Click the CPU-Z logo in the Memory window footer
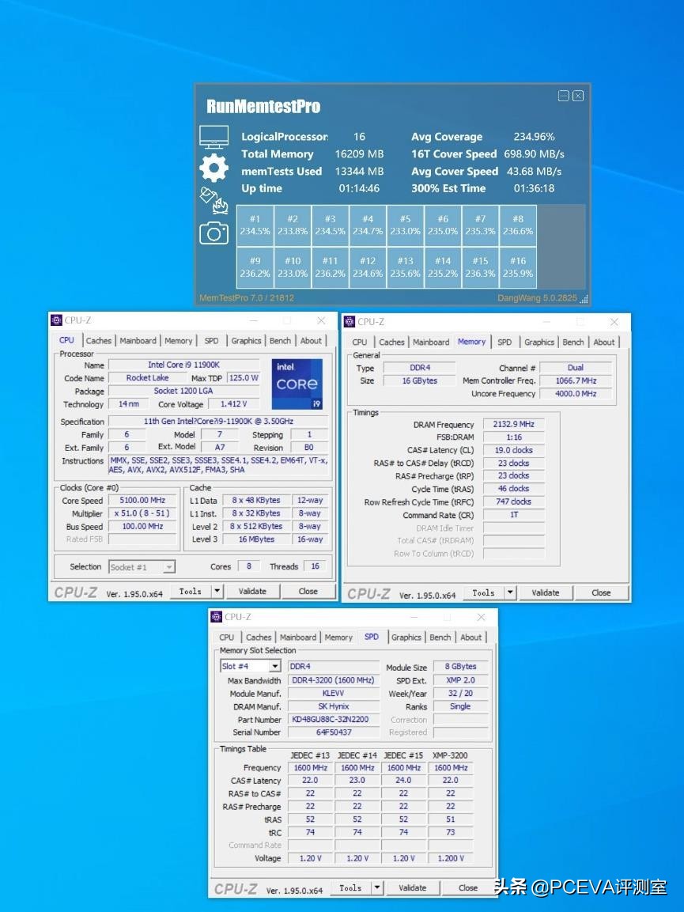Image resolution: width=684 pixels, height=912 pixels. 370,592
